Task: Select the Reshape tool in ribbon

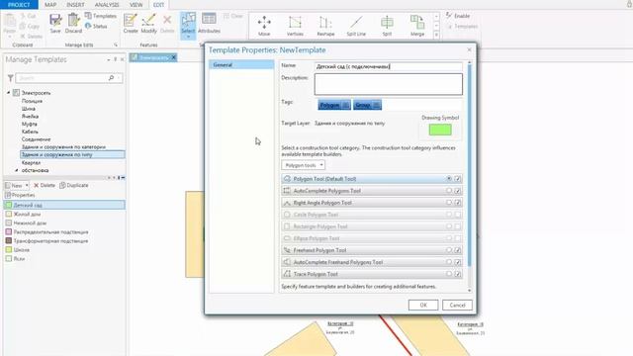Action: click(x=325, y=25)
